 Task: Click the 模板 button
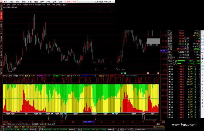tap(158, 124)
